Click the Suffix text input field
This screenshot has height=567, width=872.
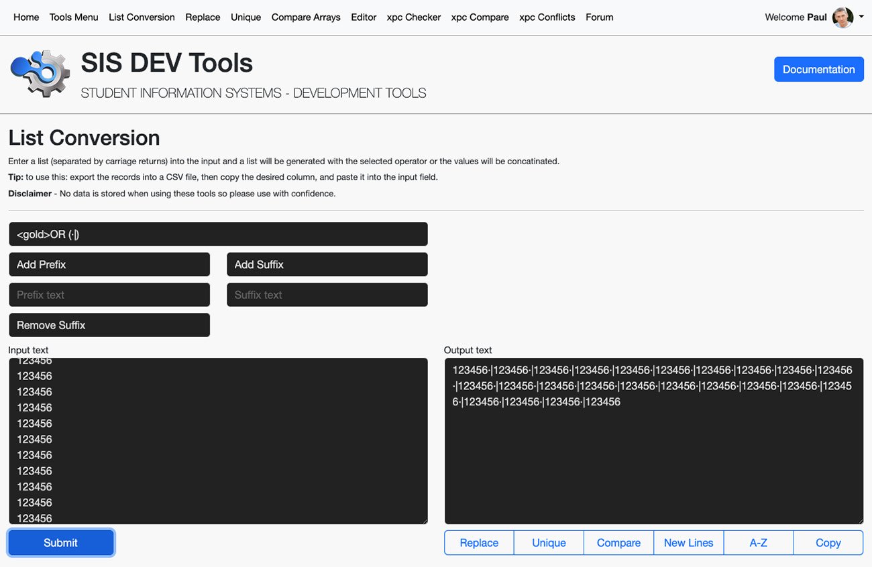point(327,294)
